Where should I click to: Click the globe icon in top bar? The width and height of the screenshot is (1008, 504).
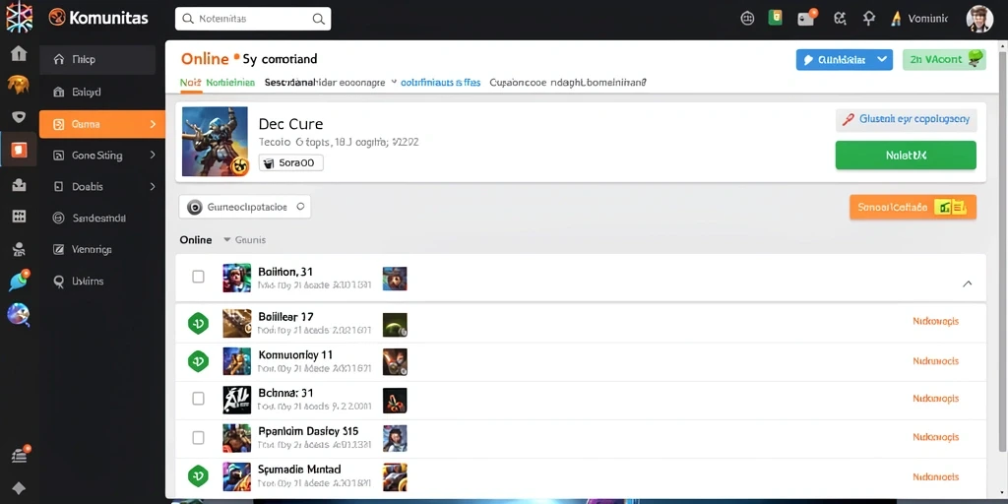(747, 19)
